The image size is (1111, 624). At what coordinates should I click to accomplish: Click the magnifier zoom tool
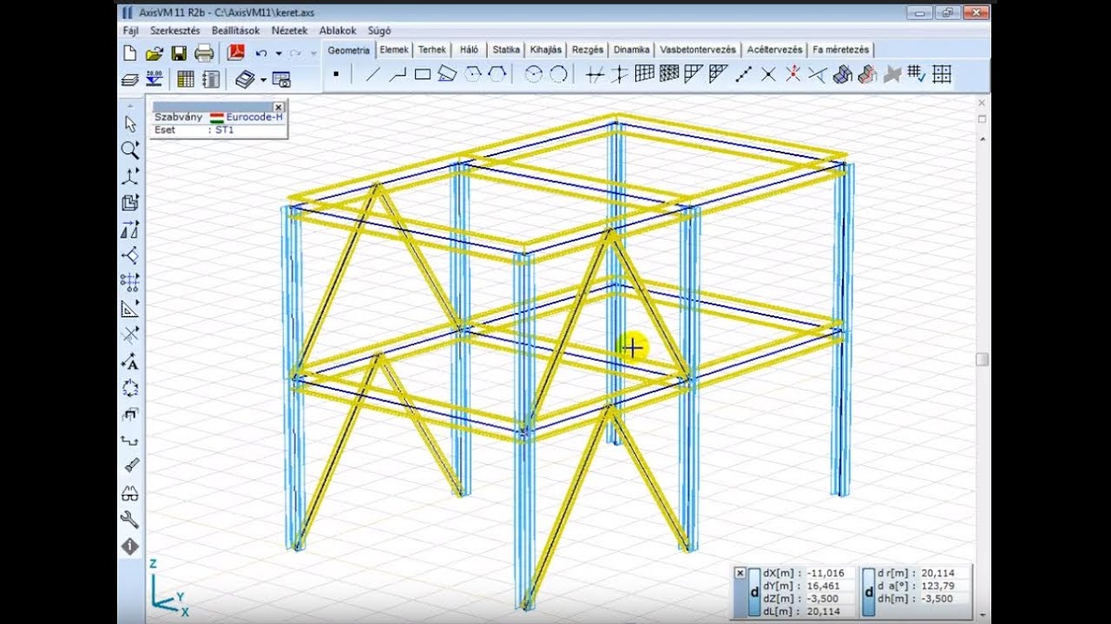coord(130,150)
